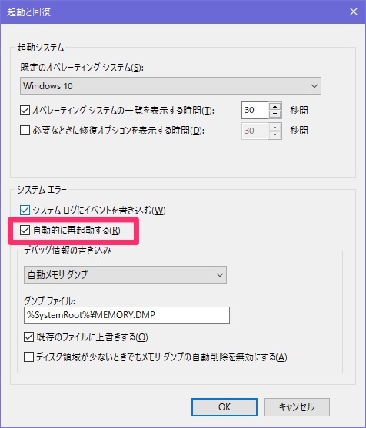Toggle システム ログにイベントを書き込む checkbox
366x428 pixels.
(25, 211)
